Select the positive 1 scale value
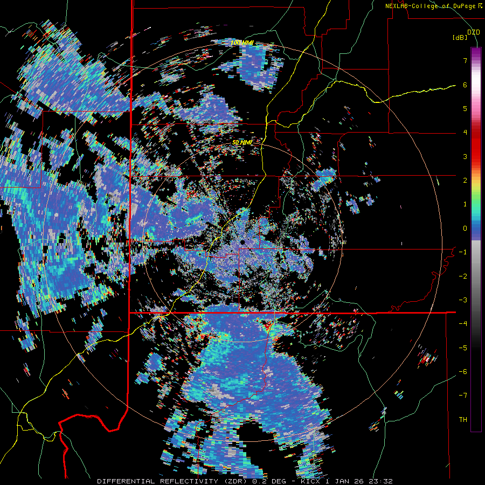The width and height of the screenshot is (485, 485). [x=465, y=204]
